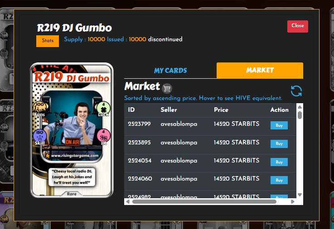
Task: Click the Action column header
Action: (x=280, y=110)
